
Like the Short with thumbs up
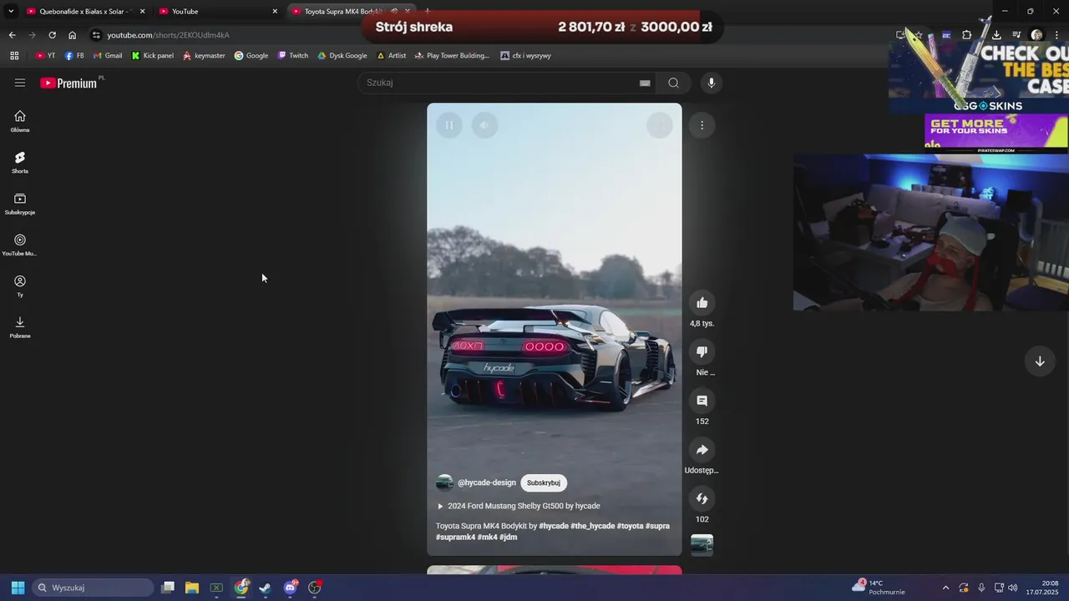(702, 303)
